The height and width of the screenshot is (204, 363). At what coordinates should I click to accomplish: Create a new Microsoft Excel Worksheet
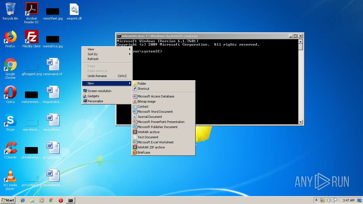click(163, 142)
